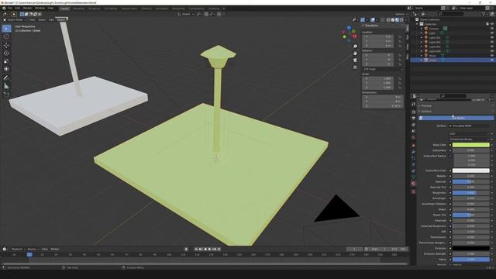Click the Alpha value slider
The height and width of the screenshot is (279, 496).
coord(470,260)
